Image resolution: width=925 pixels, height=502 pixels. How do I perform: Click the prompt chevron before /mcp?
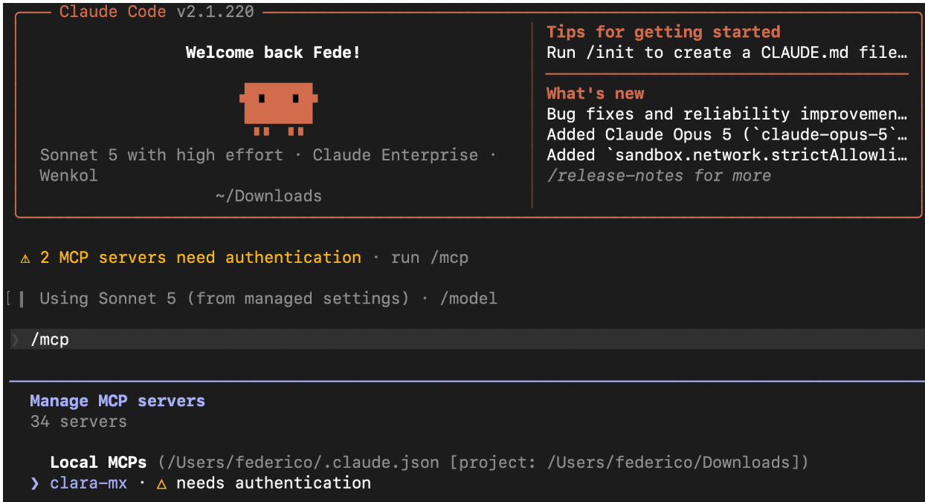[16, 340]
